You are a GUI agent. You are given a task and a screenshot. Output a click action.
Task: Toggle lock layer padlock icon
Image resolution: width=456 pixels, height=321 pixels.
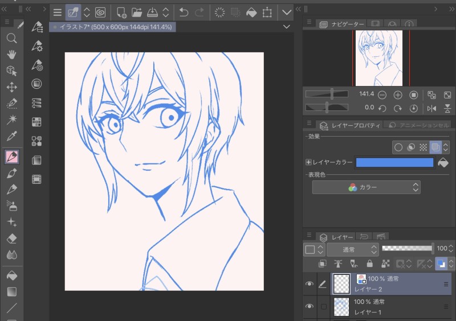369,264
